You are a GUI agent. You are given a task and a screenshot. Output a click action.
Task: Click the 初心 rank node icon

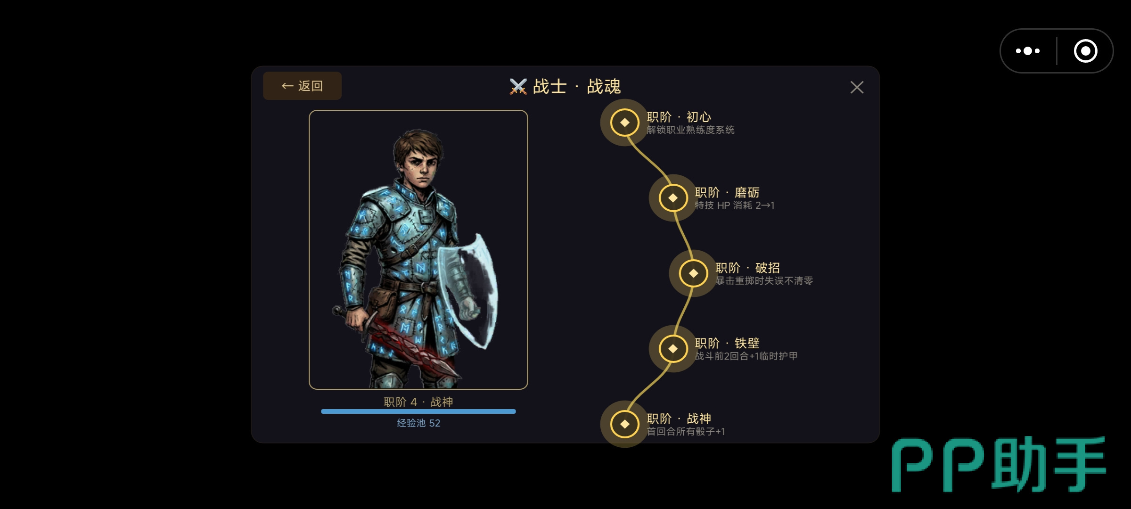[624, 123]
